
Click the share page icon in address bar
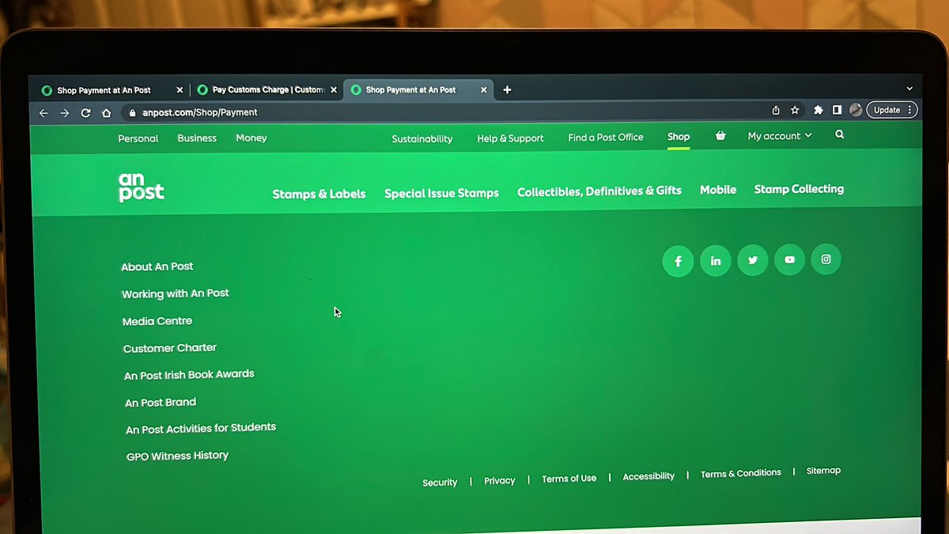tap(775, 110)
